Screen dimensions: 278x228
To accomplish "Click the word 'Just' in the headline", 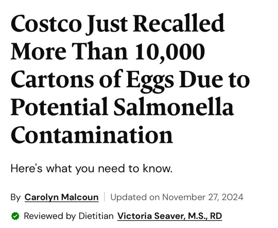I will (107, 25).
